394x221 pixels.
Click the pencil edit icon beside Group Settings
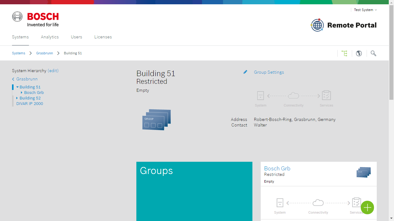245,72
